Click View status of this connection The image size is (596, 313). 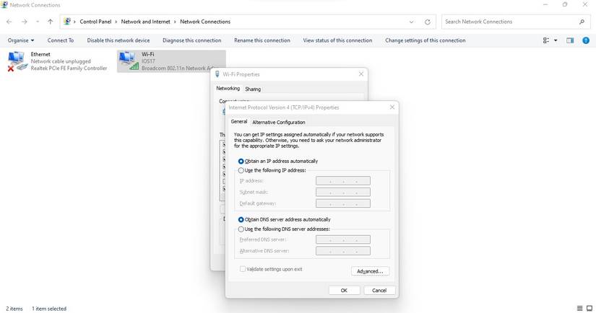[x=337, y=40]
